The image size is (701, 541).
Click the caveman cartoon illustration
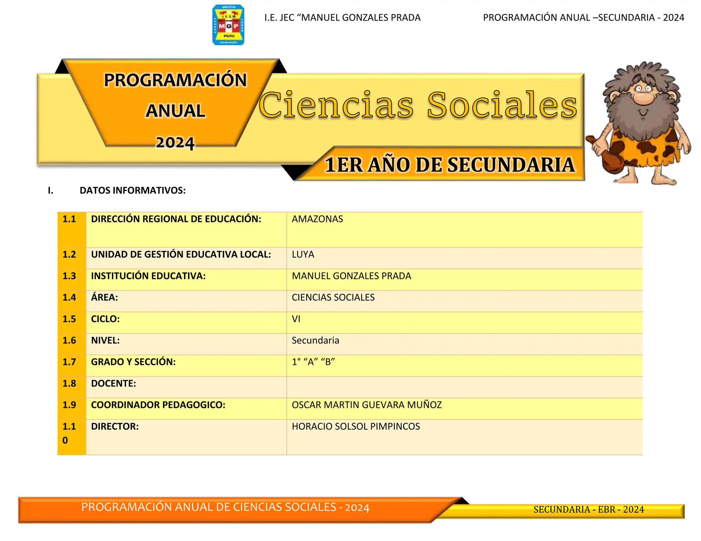[x=639, y=123]
